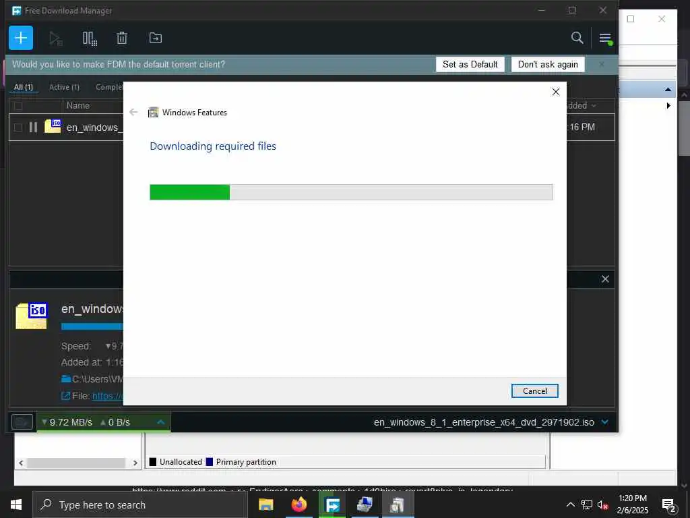Open the Disk Management taskbar icon
Viewport: 690px width, 518px height.
click(365, 505)
